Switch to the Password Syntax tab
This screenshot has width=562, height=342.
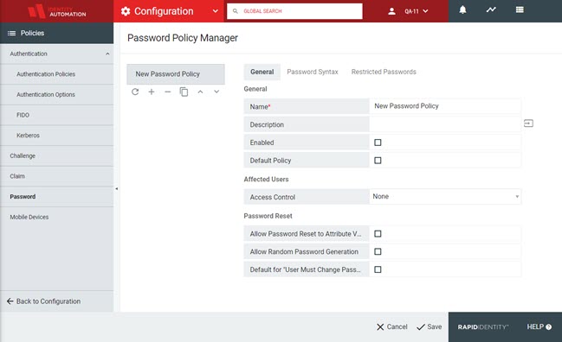click(x=313, y=72)
